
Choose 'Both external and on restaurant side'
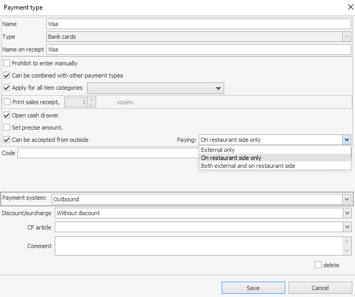[248, 166]
